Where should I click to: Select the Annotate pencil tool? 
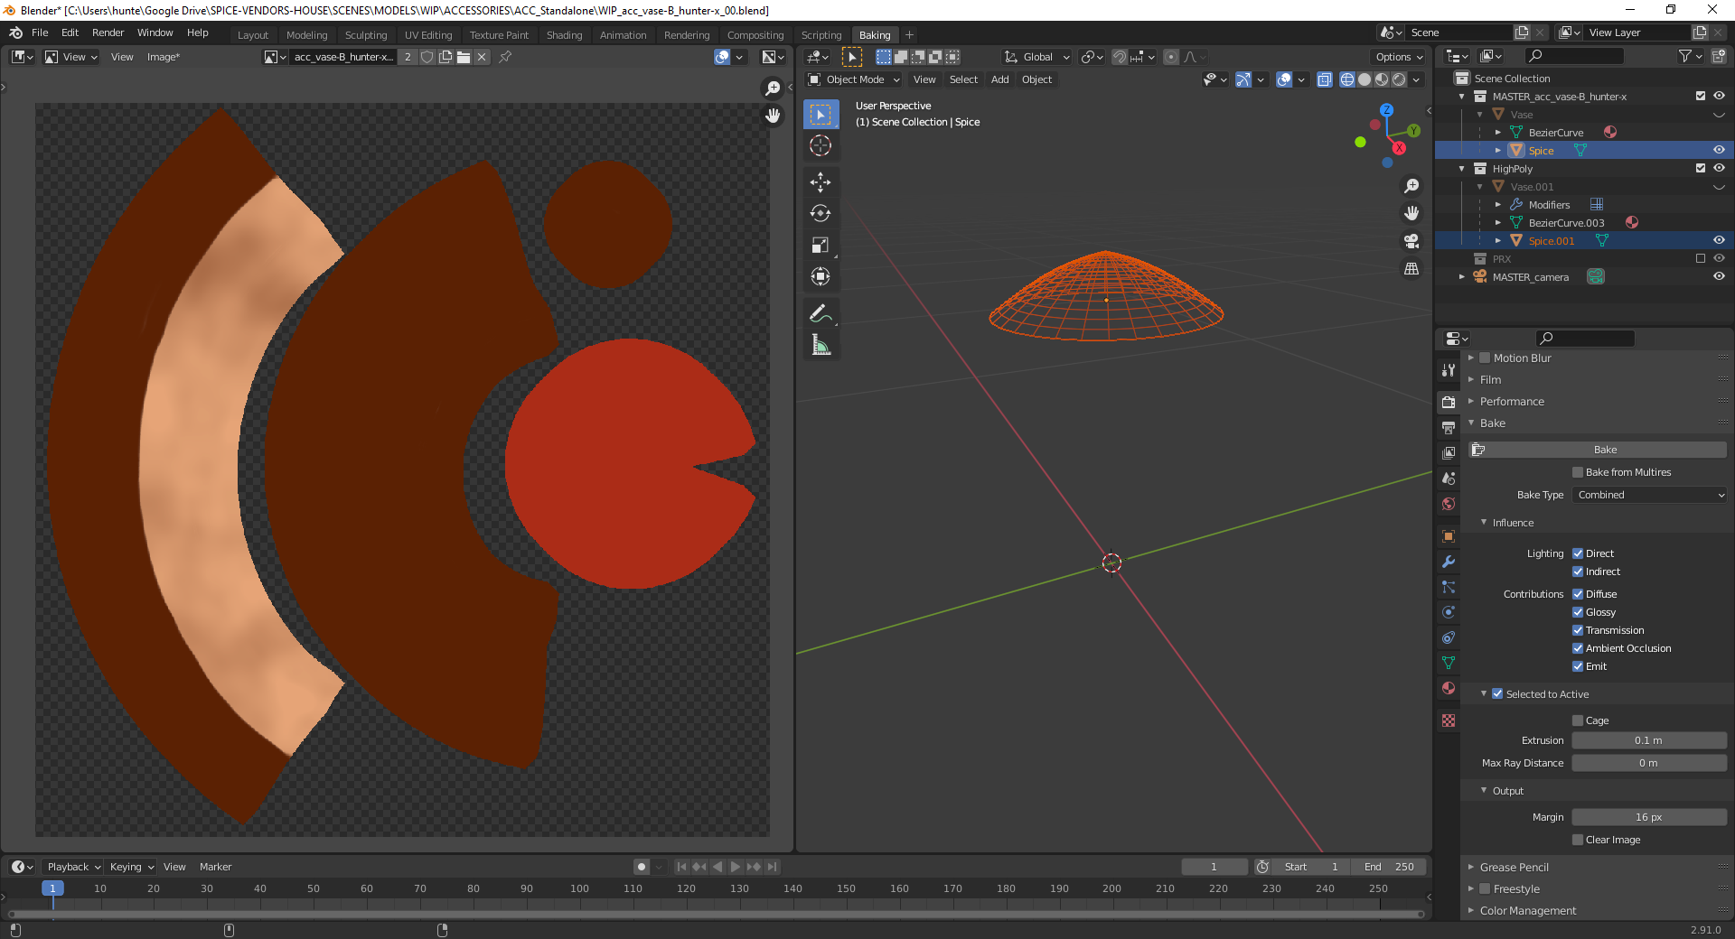tap(821, 313)
